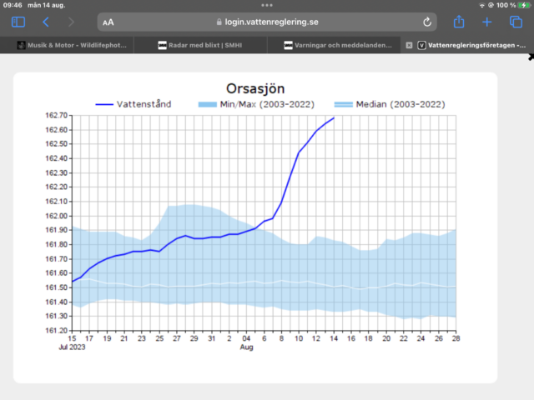Close the Vattenregleringsföretagen tab
This screenshot has width=534, height=400.
tap(409, 45)
